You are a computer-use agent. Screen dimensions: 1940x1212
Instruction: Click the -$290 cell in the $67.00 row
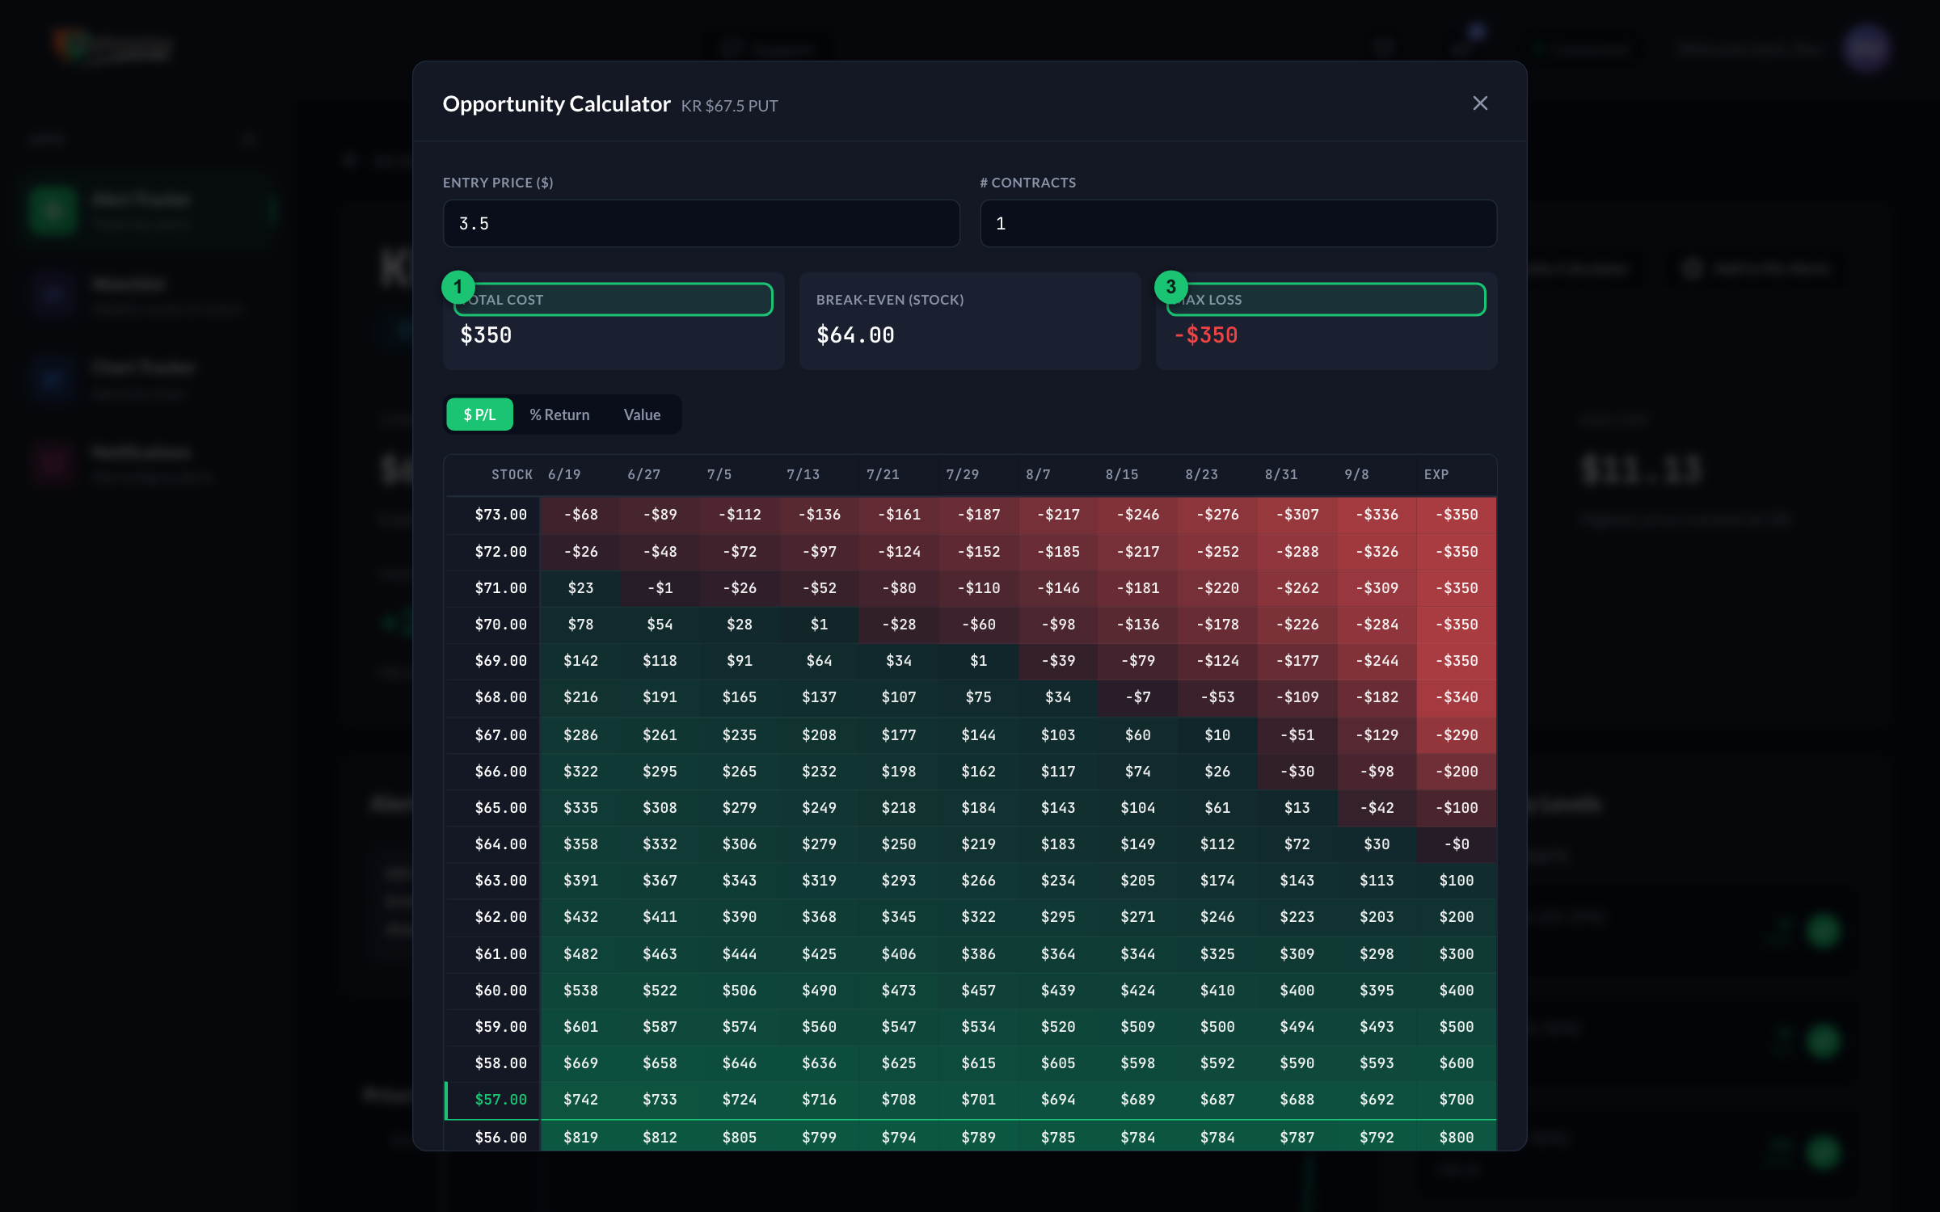1457,735
